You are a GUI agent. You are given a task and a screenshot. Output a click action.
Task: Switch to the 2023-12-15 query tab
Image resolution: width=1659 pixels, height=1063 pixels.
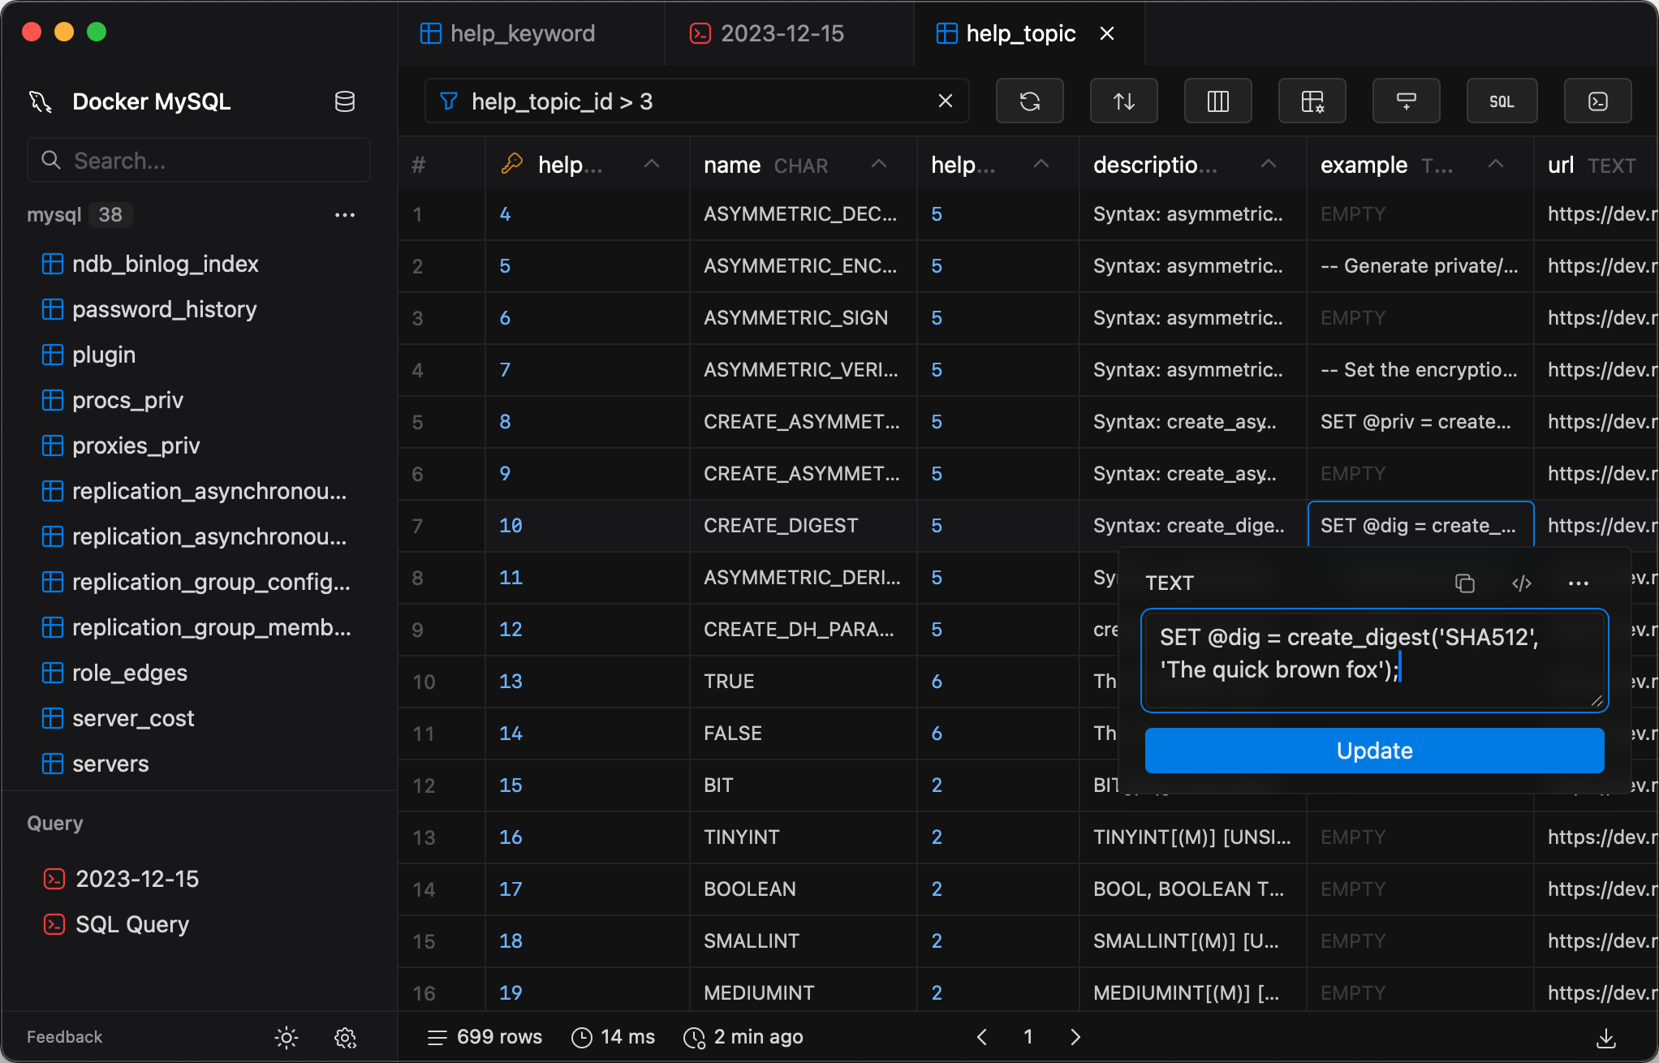tap(782, 33)
